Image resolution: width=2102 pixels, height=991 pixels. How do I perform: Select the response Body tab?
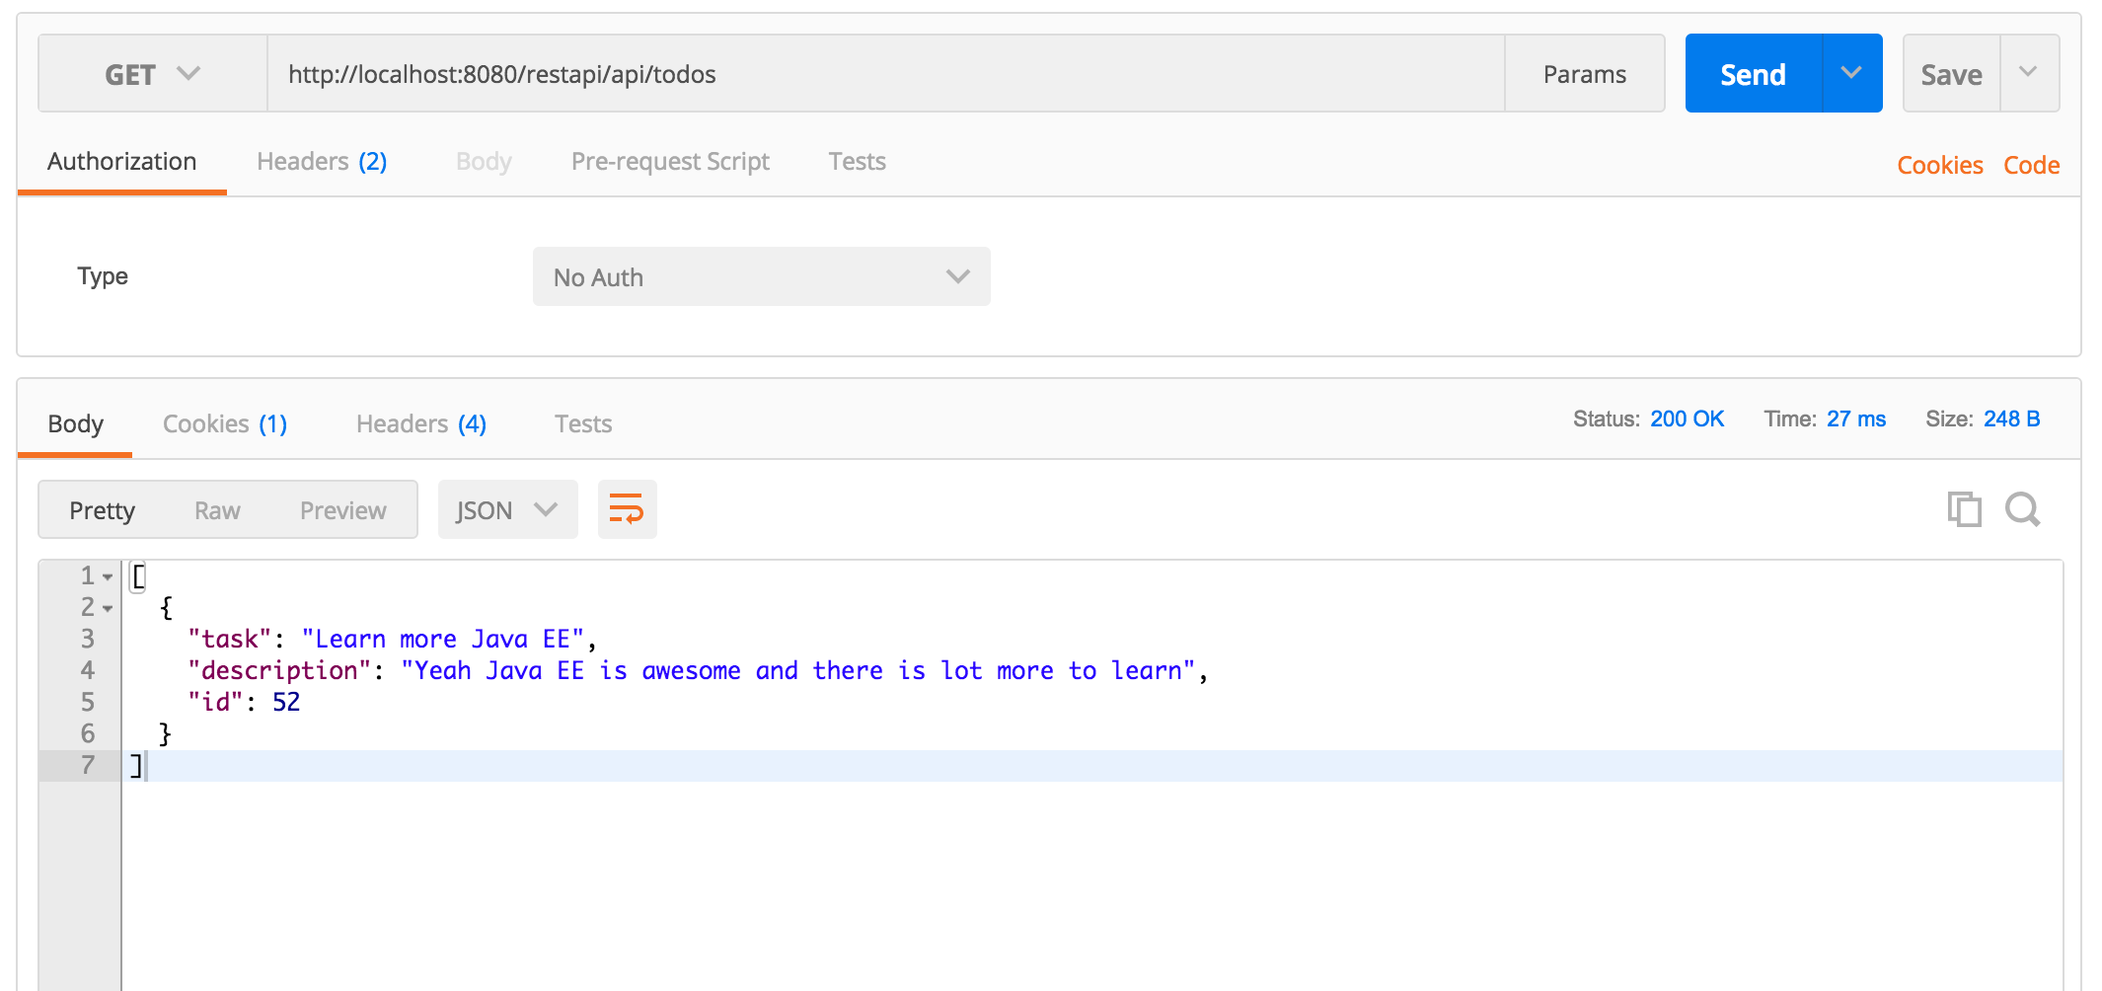pos(76,423)
